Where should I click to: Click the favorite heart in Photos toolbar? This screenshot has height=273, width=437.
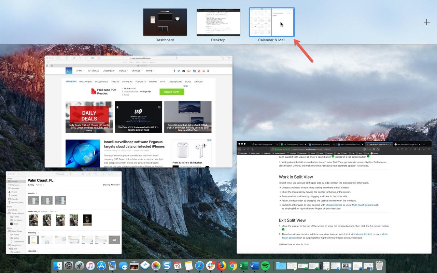click(96, 174)
